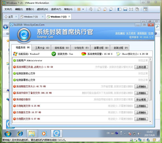Show the VMware console view

click(146, 9)
